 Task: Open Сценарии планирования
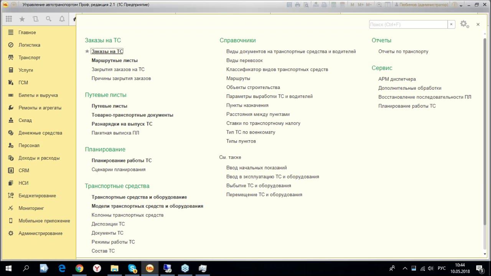pyautogui.click(x=119, y=169)
